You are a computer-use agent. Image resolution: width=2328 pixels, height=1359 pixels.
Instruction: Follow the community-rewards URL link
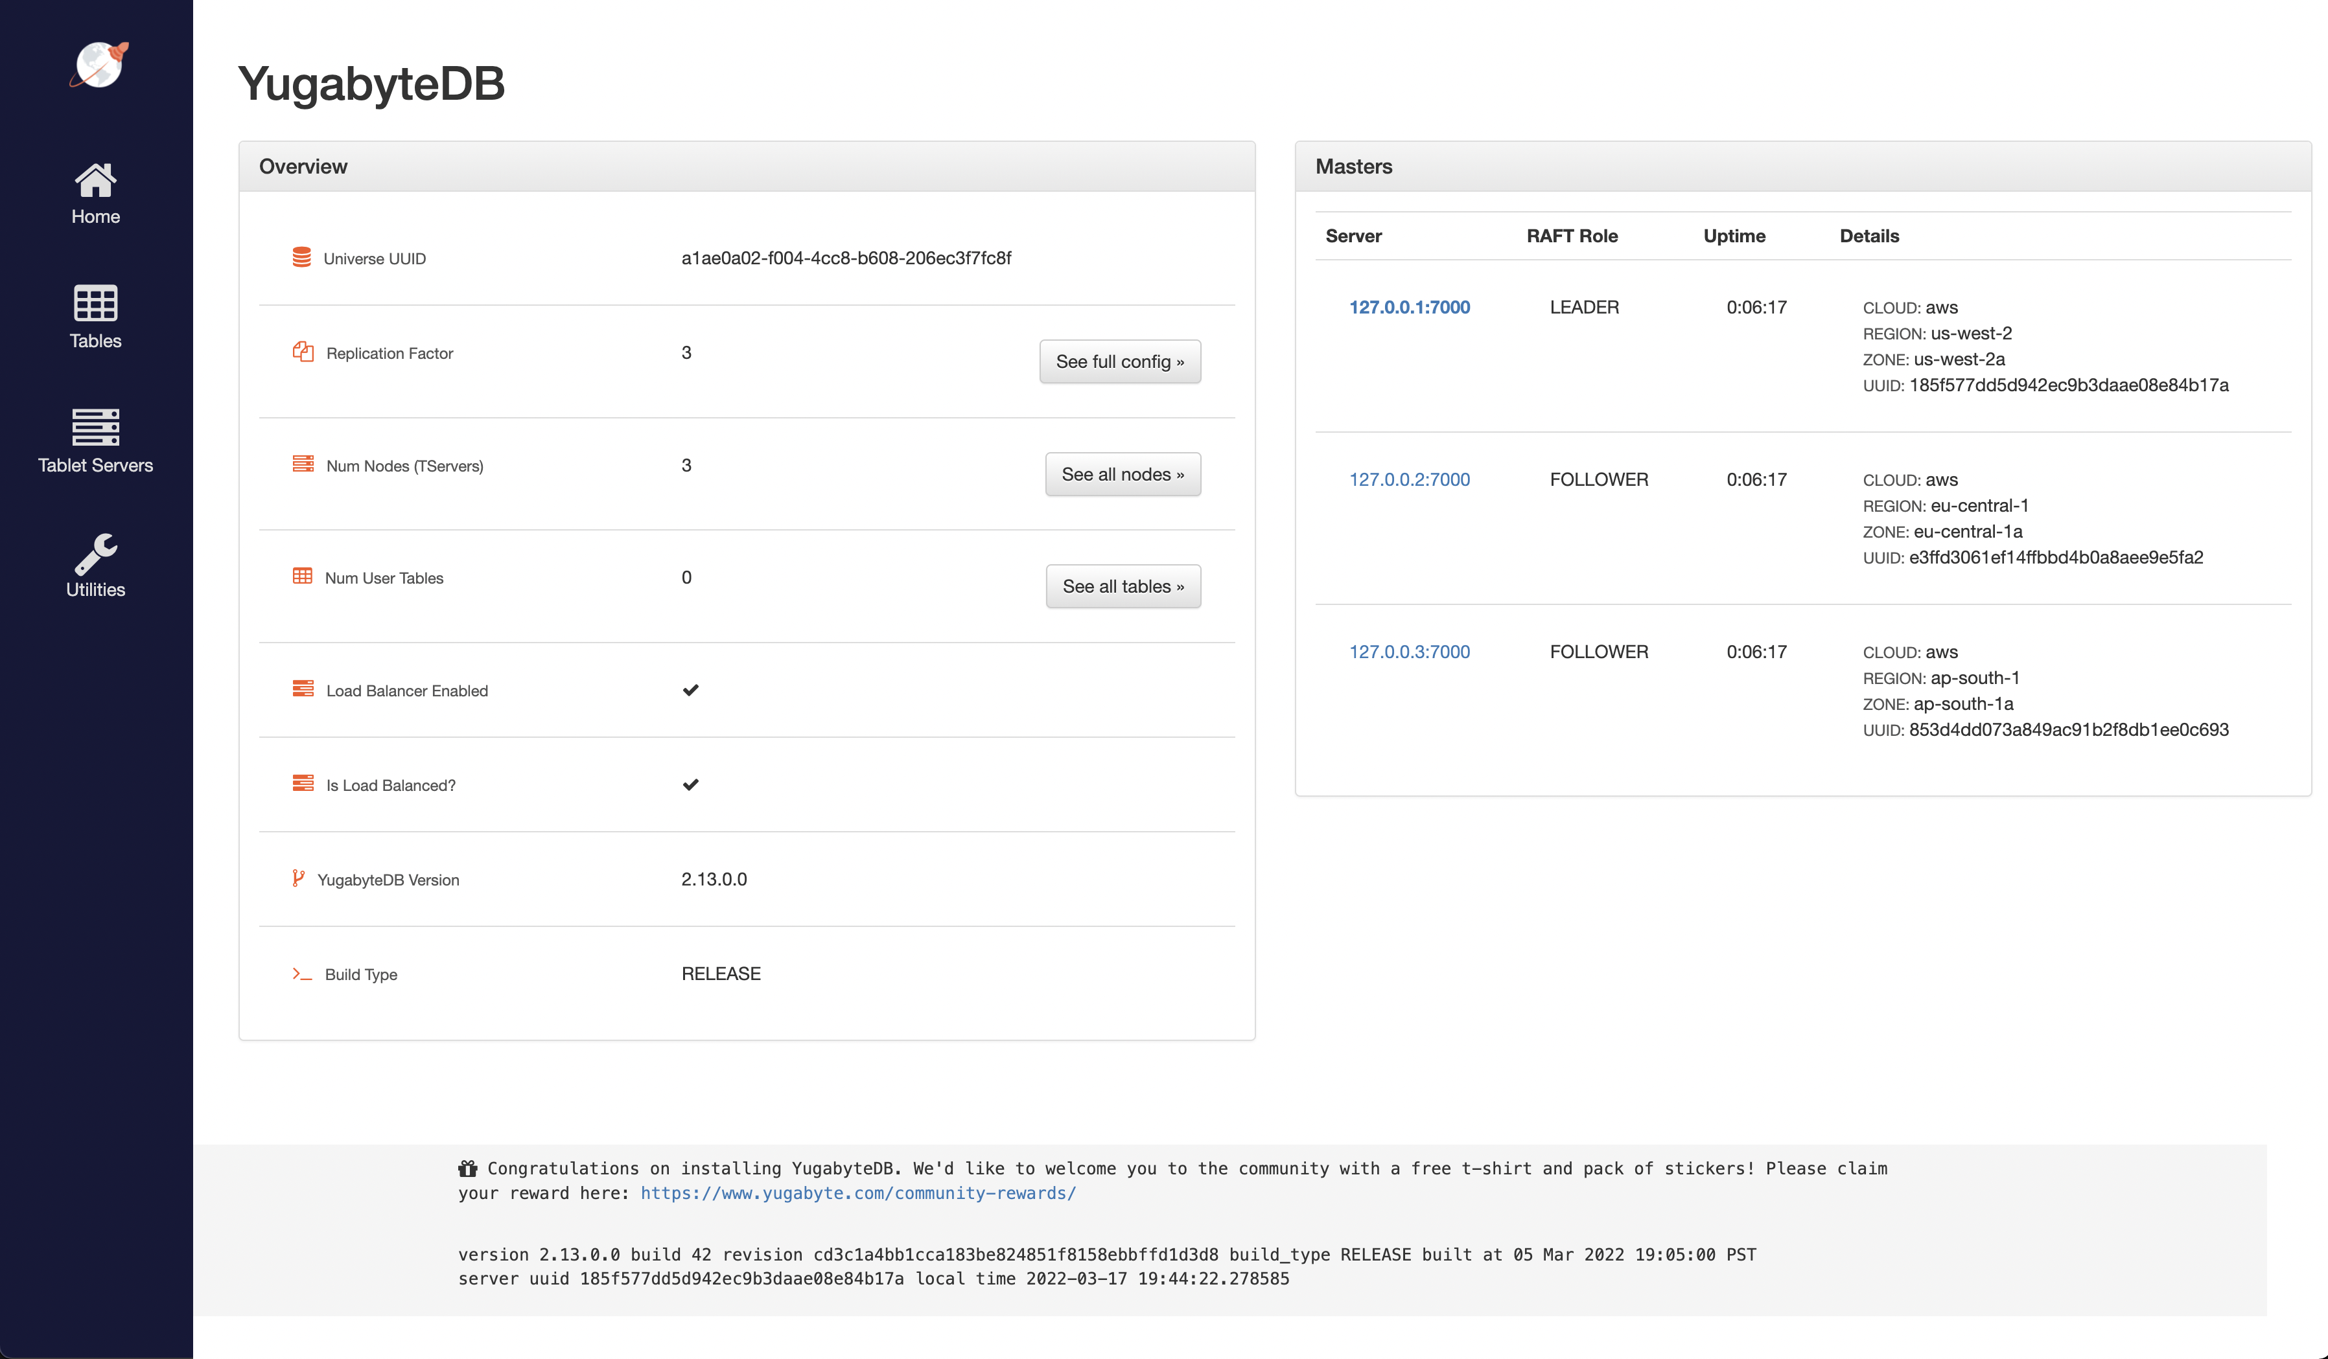857,1192
